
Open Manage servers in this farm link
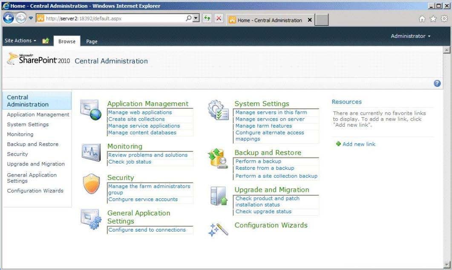click(x=271, y=112)
